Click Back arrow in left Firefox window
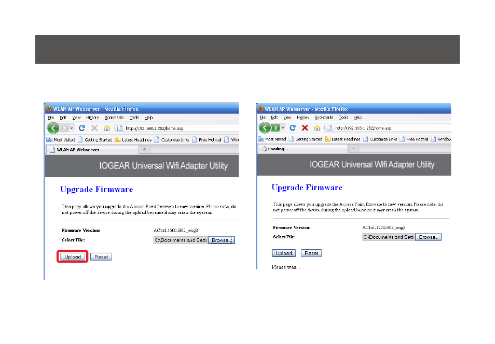495x344 pixels. (53, 128)
